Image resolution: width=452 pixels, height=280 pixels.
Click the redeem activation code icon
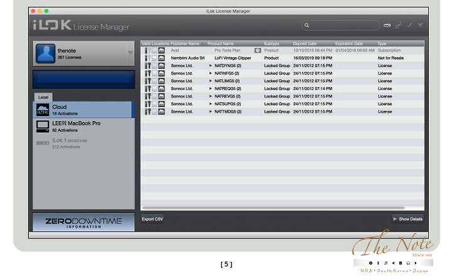[x=387, y=26]
